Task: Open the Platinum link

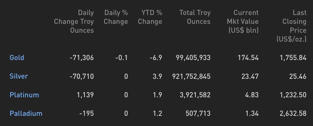Action: point(24,95)
